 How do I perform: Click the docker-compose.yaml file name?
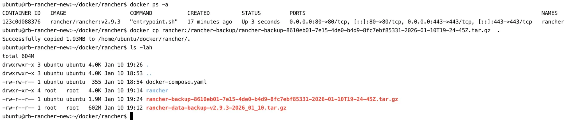[176, 82]
